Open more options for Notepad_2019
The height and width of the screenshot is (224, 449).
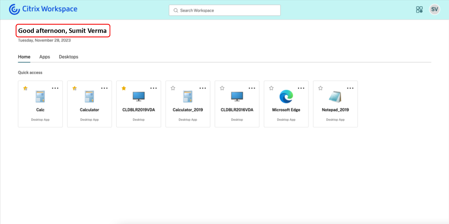pos(350,88)
